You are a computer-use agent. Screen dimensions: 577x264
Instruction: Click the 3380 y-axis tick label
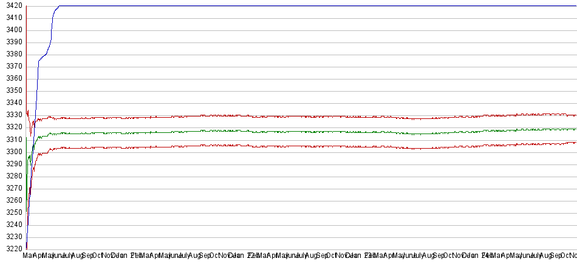(12, 54)
